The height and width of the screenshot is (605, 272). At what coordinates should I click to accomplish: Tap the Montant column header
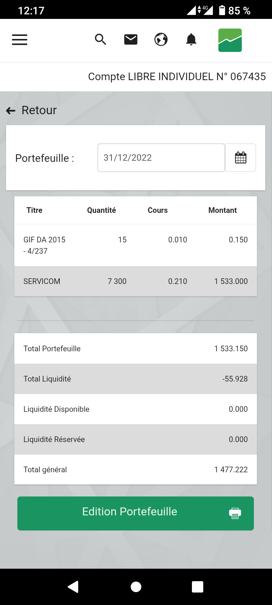coord(223,210)
